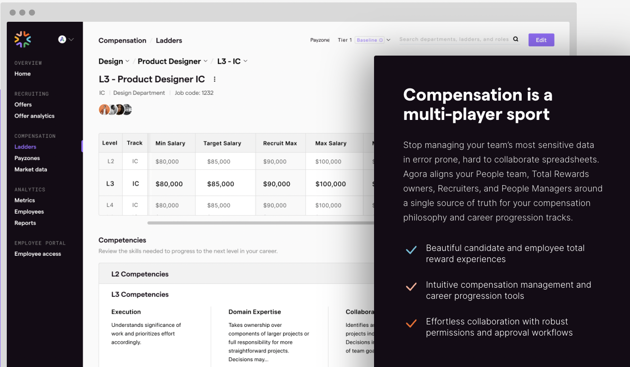Open the three-dot menu beside the job title

pos(215,79)
